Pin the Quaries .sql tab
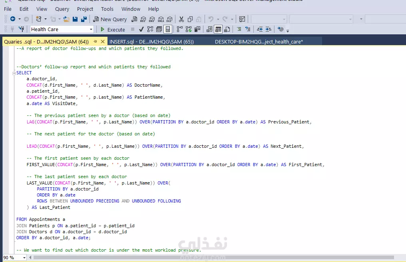The width and height of the screenshot is (406, 262). (x=95, y=42)
